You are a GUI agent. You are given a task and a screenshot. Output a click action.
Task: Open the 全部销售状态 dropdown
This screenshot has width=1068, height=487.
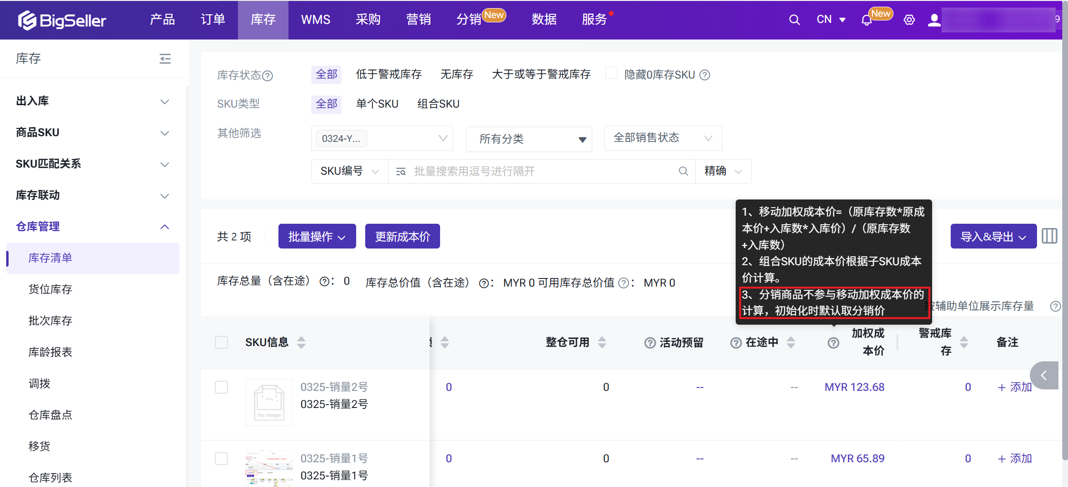point(662,138)
